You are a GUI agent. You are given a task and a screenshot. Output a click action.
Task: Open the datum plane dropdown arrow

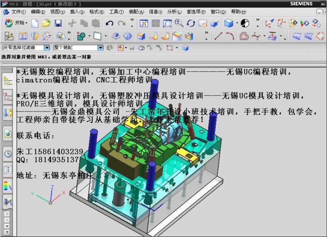click(106, 36)
